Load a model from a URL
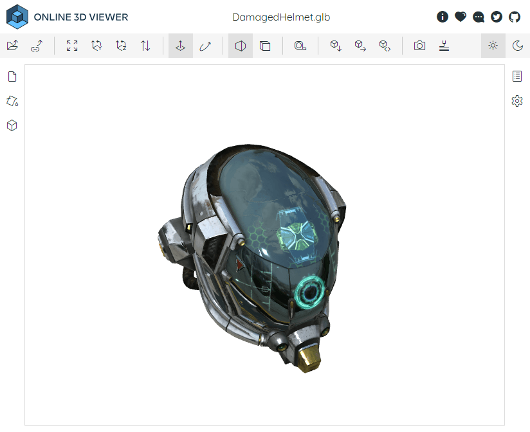530x432 pixels. click(x=36, y=46)
